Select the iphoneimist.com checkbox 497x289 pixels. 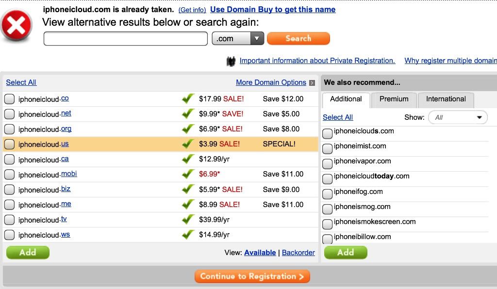point(328,148)
